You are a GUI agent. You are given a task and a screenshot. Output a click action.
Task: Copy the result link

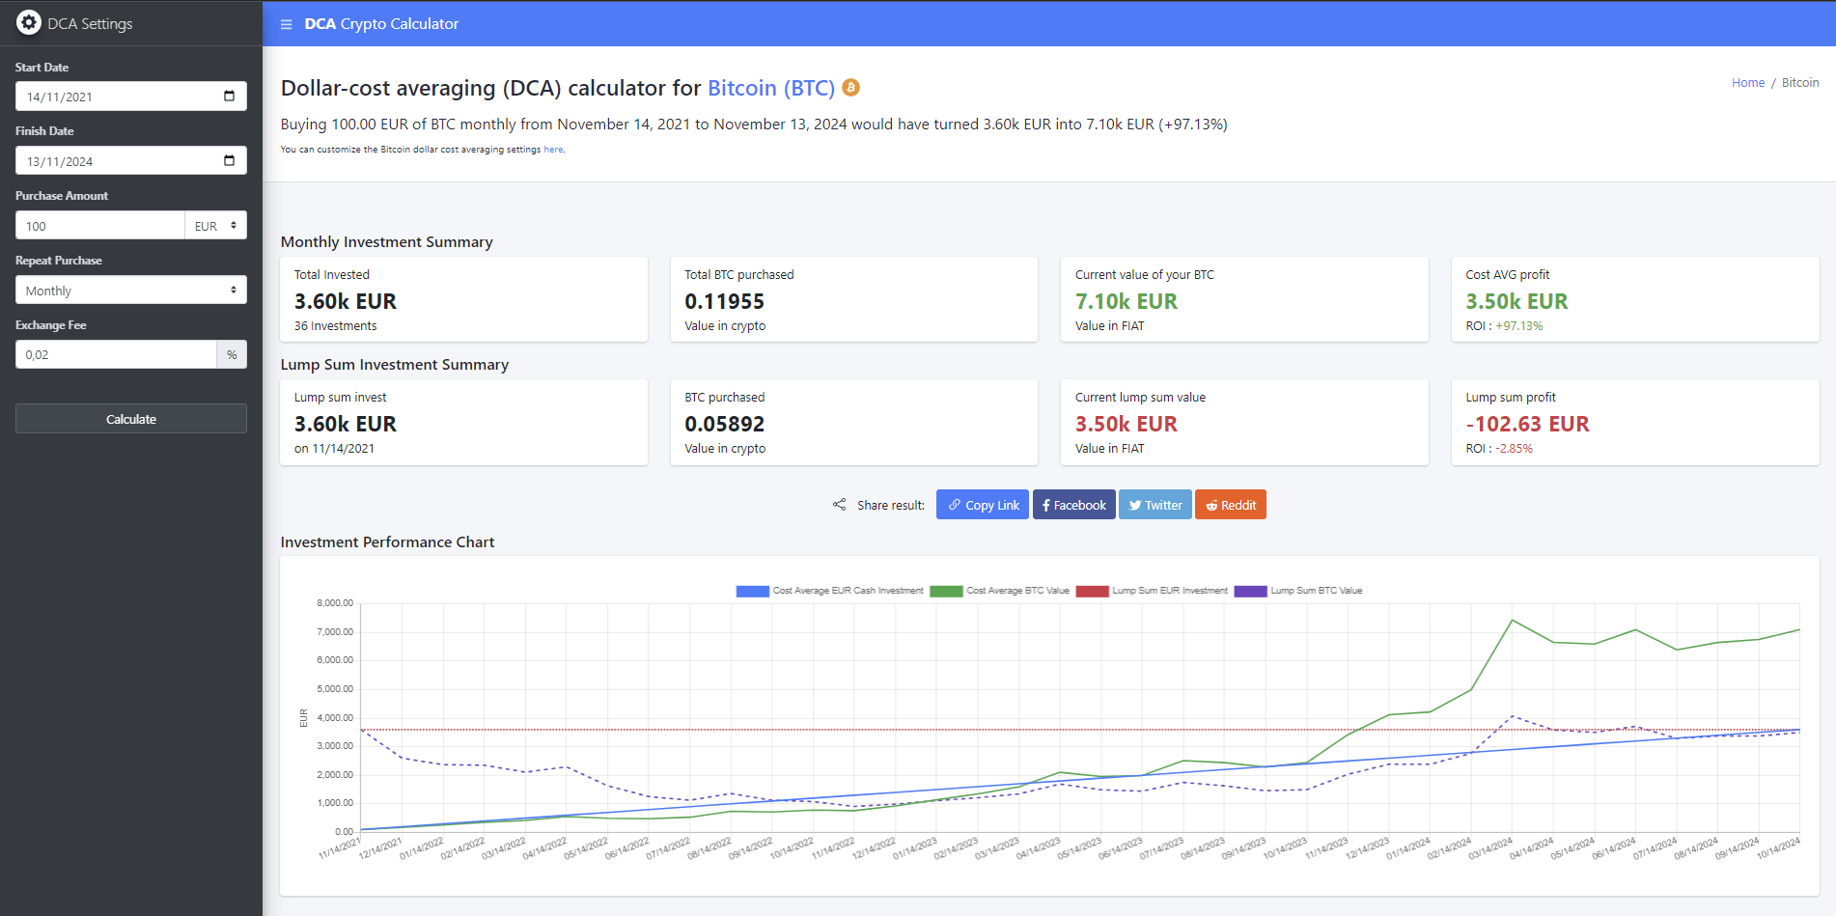pos(982,505)
